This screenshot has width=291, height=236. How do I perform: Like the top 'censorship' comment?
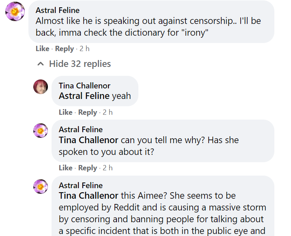click(43, 49)
